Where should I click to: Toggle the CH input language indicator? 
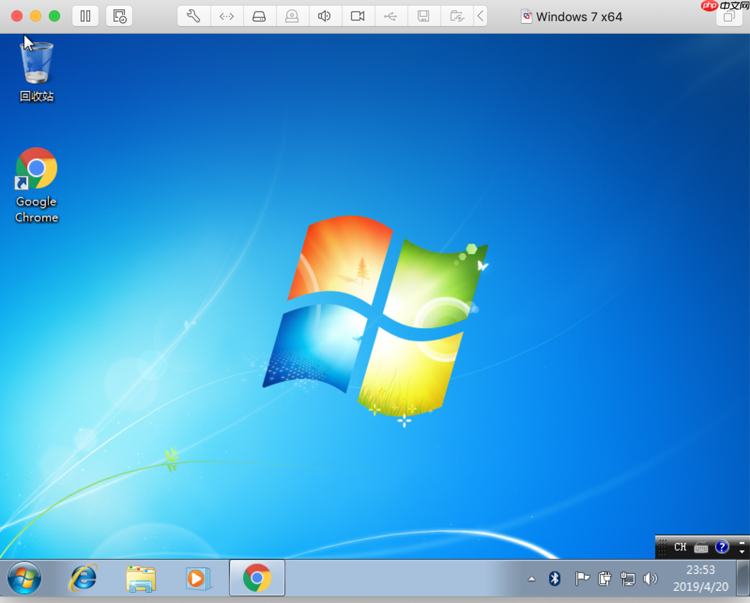point(680,547)
